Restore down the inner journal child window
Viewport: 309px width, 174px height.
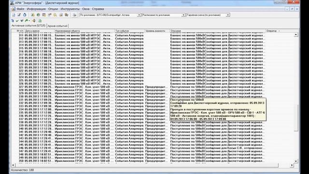292,9
